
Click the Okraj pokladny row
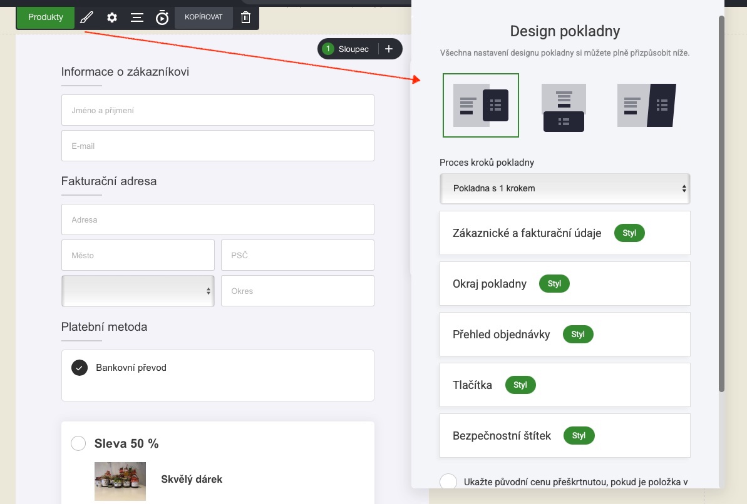(x=565, y=284)
